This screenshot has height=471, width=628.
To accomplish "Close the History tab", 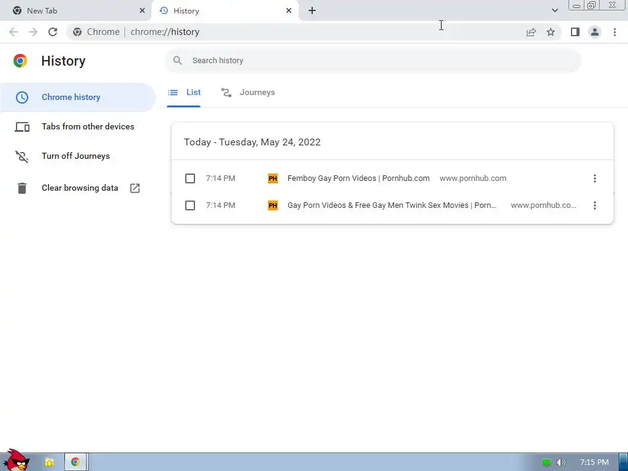I will (289, 11).
